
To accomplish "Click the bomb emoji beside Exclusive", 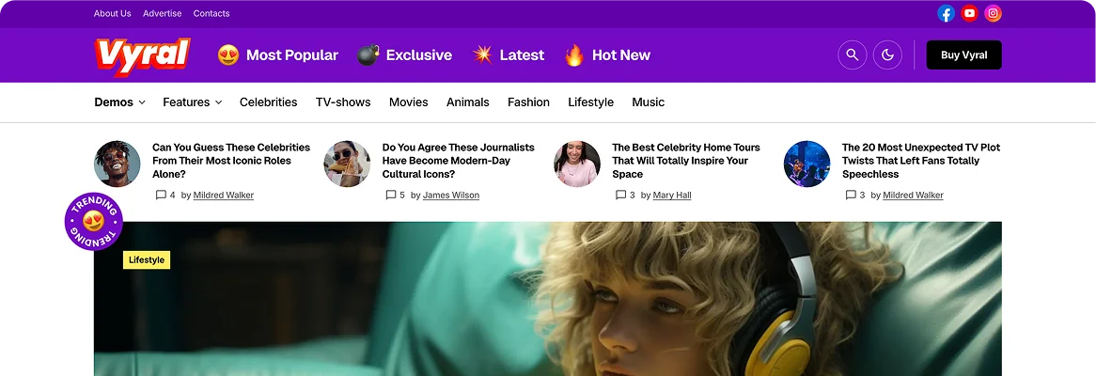I will 368,55.
